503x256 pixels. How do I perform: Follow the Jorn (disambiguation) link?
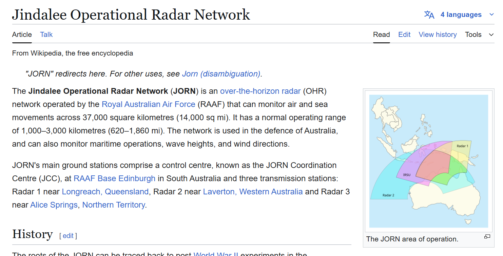[x=221, y=74]
